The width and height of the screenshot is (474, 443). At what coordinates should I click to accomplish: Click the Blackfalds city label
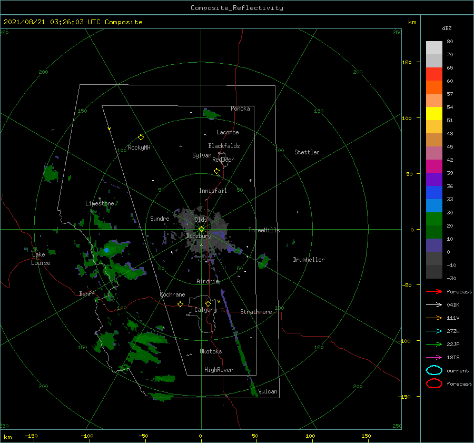click(224, 146)
